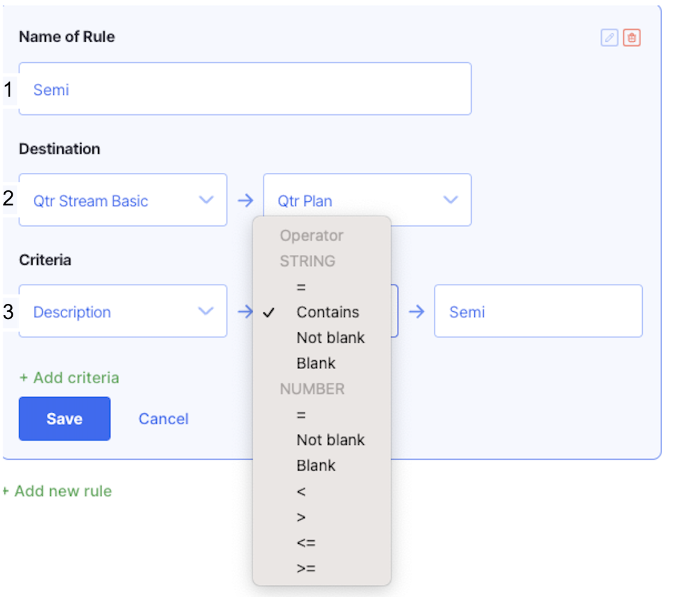673x597 pixels.
Task: Click the + Add new rule link
Action: click(57, 491)
